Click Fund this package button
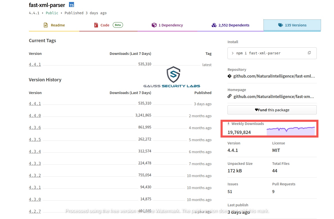334x219 pixels. point(272,110)
